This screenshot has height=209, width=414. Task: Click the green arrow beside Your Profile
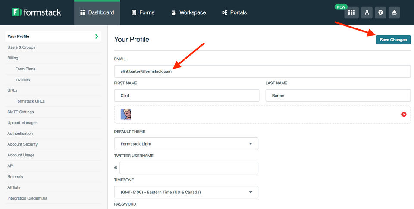97,37
